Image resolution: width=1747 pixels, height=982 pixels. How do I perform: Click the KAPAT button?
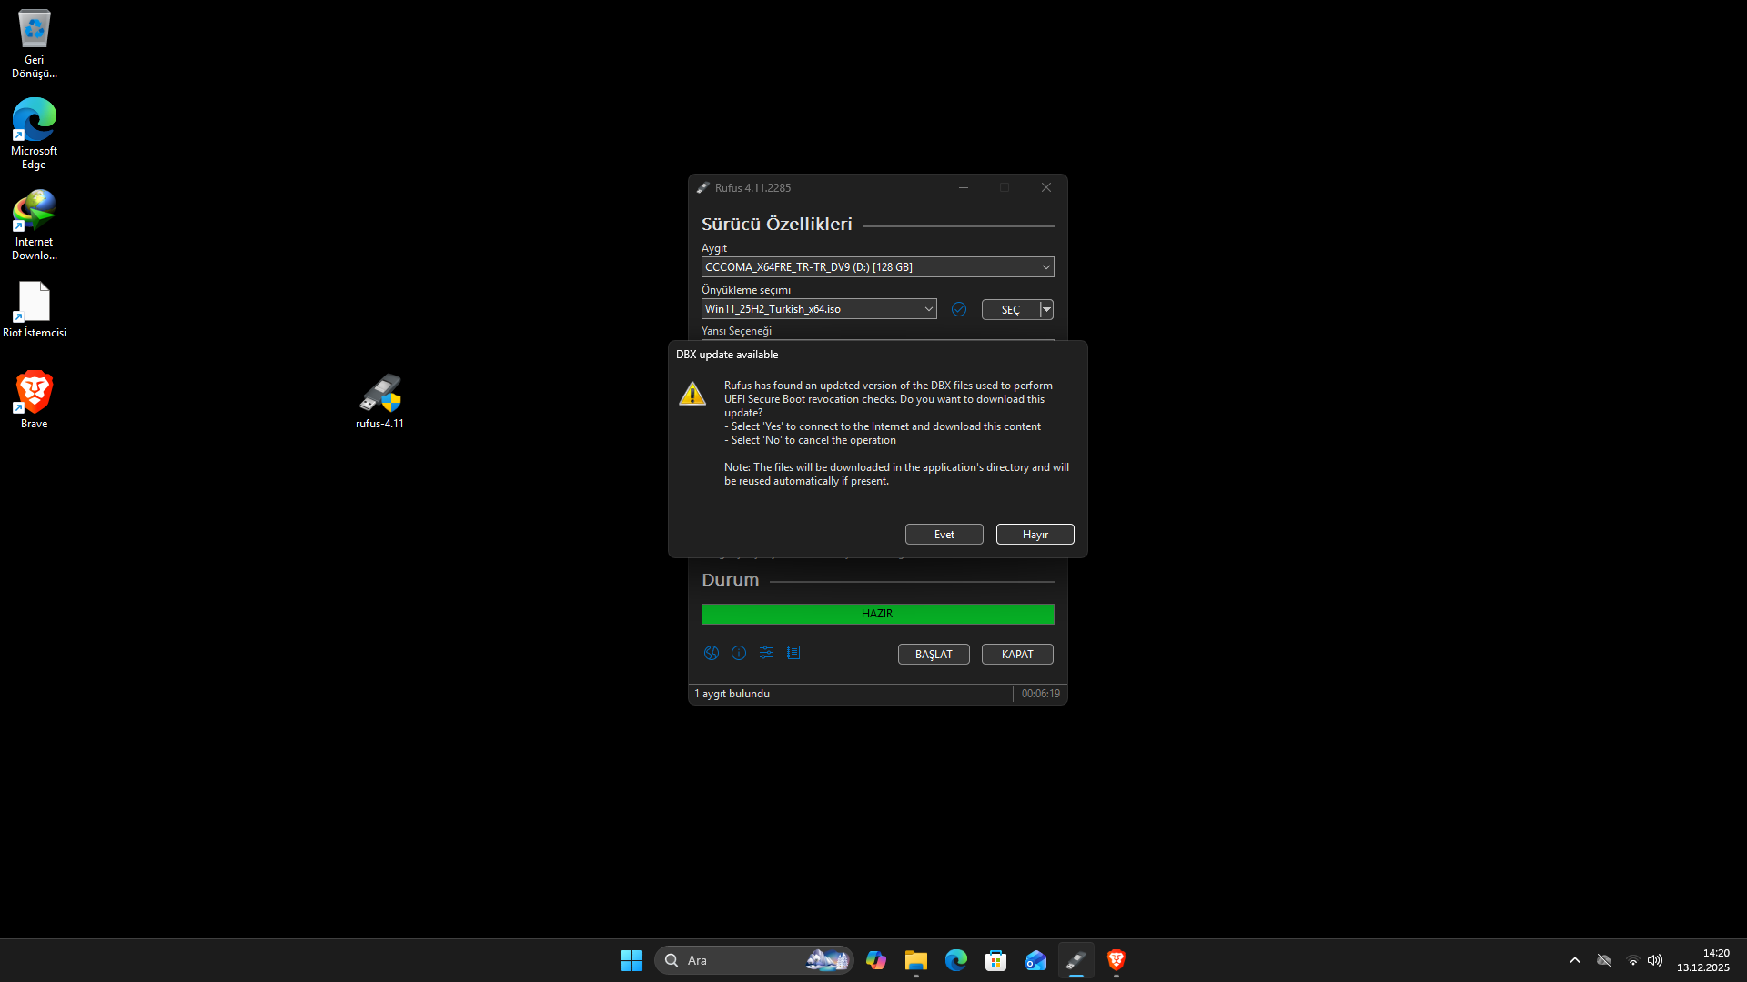pos(1017,654)
